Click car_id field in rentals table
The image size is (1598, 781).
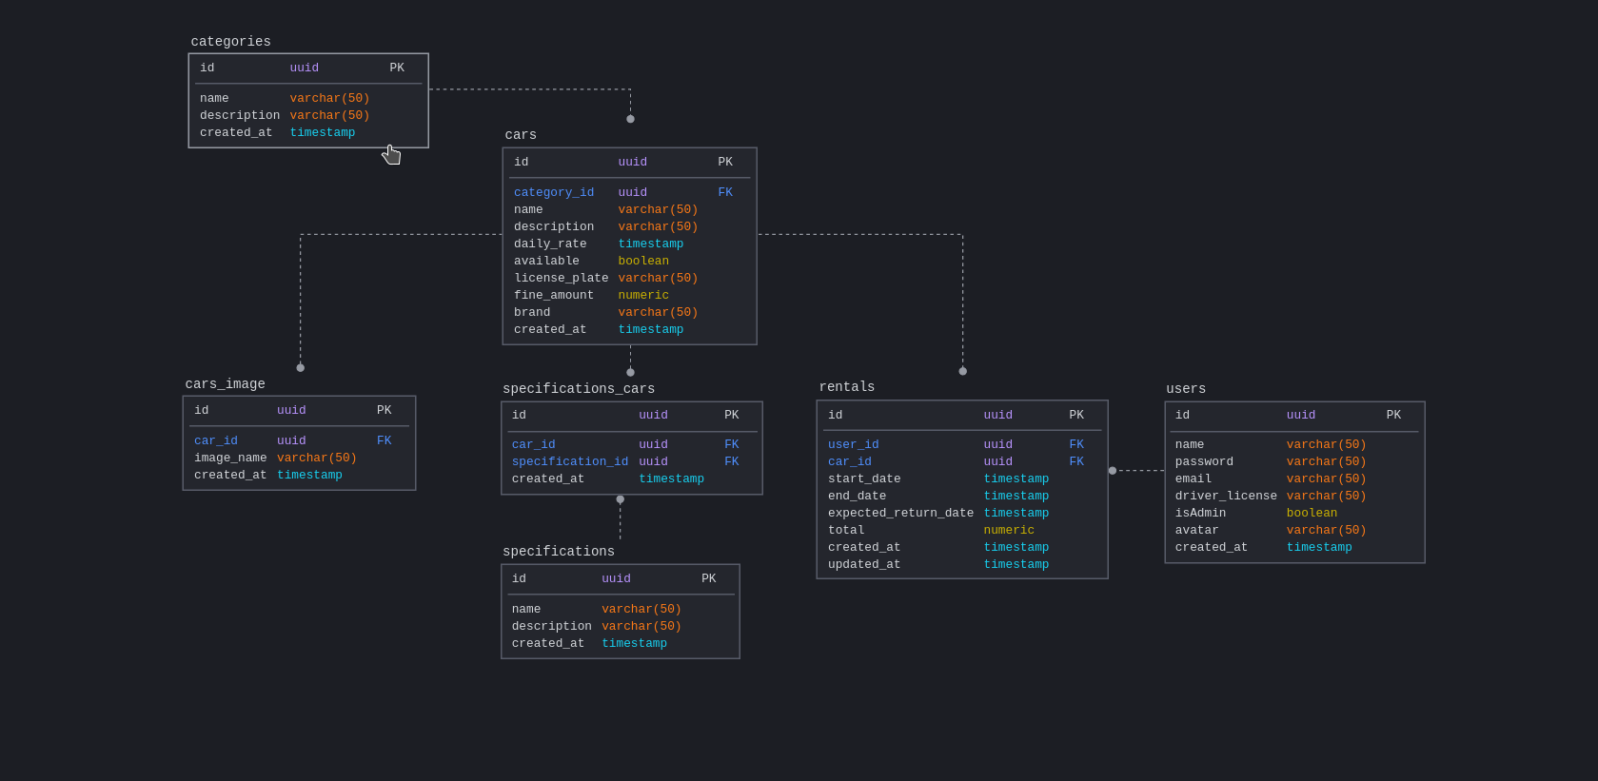pyautogui.click(x=850, y=461)
